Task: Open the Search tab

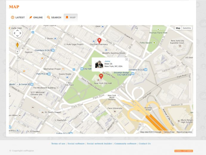Action: [54, 18]
